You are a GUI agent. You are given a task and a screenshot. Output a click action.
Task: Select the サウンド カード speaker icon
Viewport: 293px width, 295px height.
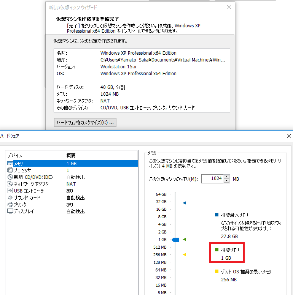pyautogui.click(x=10, y=197)
